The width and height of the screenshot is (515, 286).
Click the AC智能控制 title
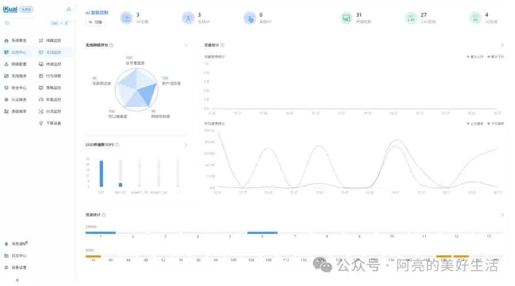tap(97, 13)
